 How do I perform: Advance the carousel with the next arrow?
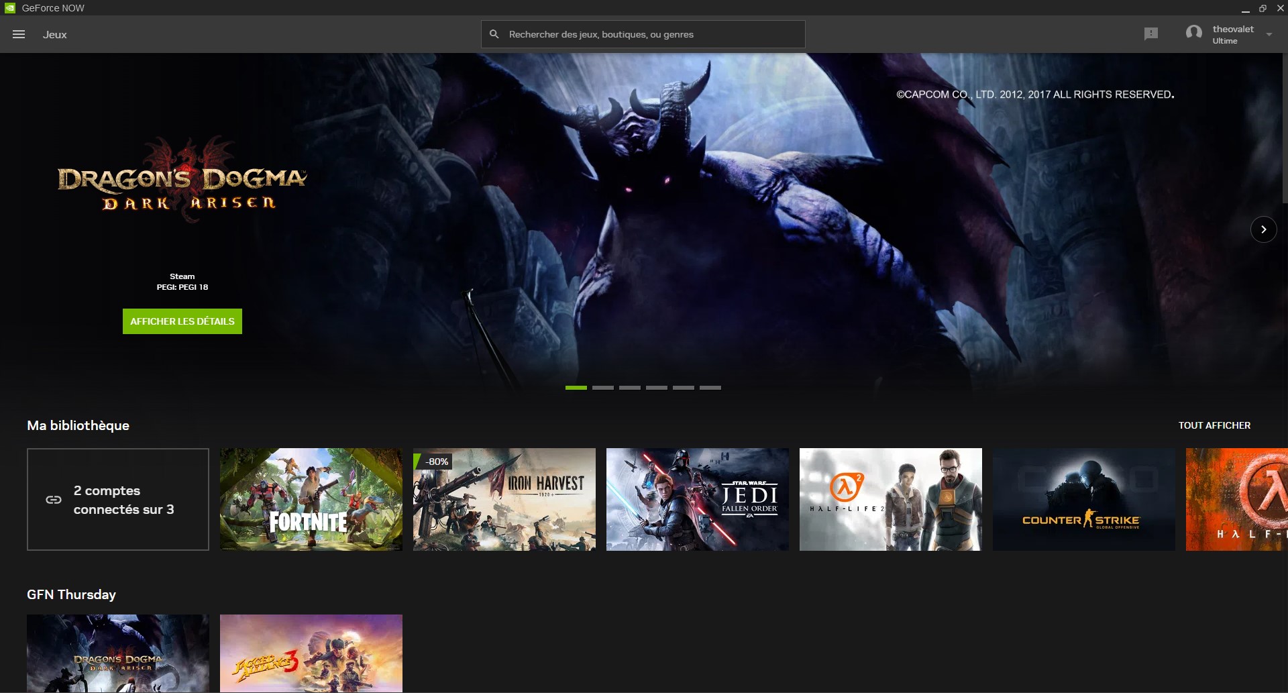pyautogui.click(x=1263, y=229)
